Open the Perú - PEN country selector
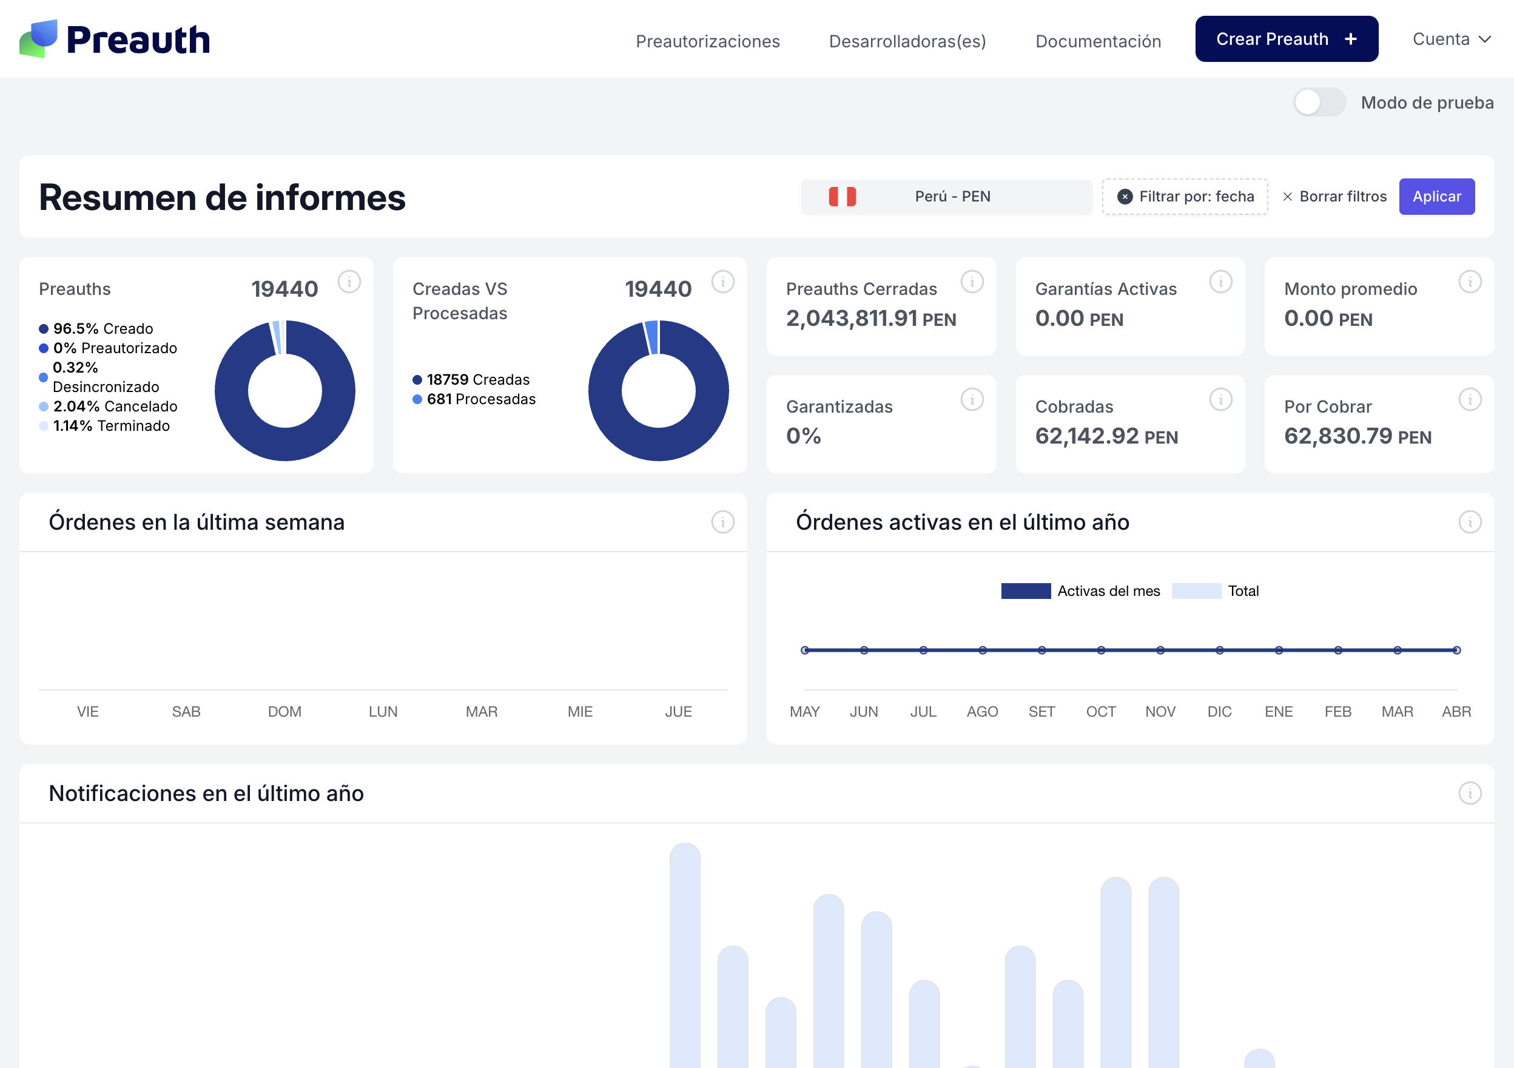This screenshot has width=1514, height=1068. click(x=946, y=196)
